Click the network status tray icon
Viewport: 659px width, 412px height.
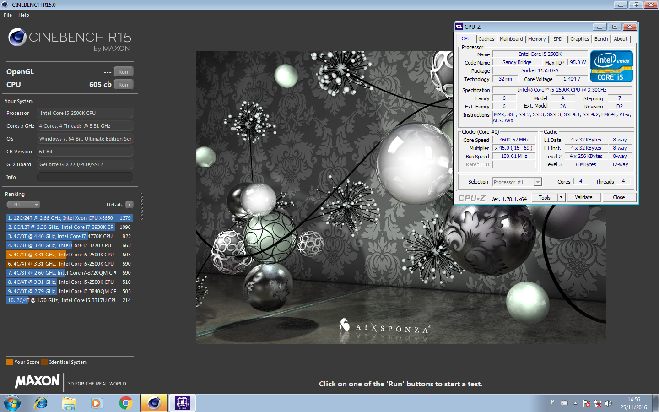(598, 403)
